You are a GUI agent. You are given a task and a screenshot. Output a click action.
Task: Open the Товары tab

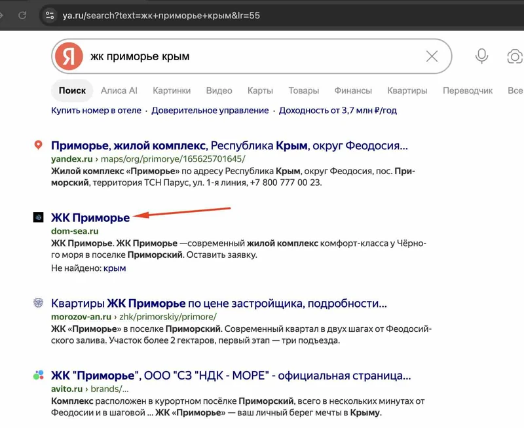(x=304, y=90)
